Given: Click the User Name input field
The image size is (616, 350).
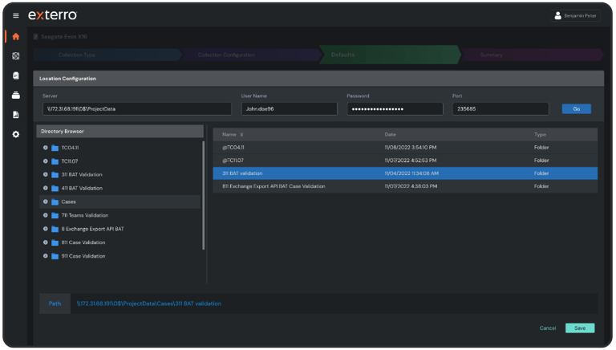Looking at the screenshot, I should point(289,109).
